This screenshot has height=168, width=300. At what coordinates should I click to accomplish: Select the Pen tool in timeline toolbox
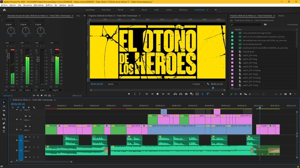coord(4,123)
